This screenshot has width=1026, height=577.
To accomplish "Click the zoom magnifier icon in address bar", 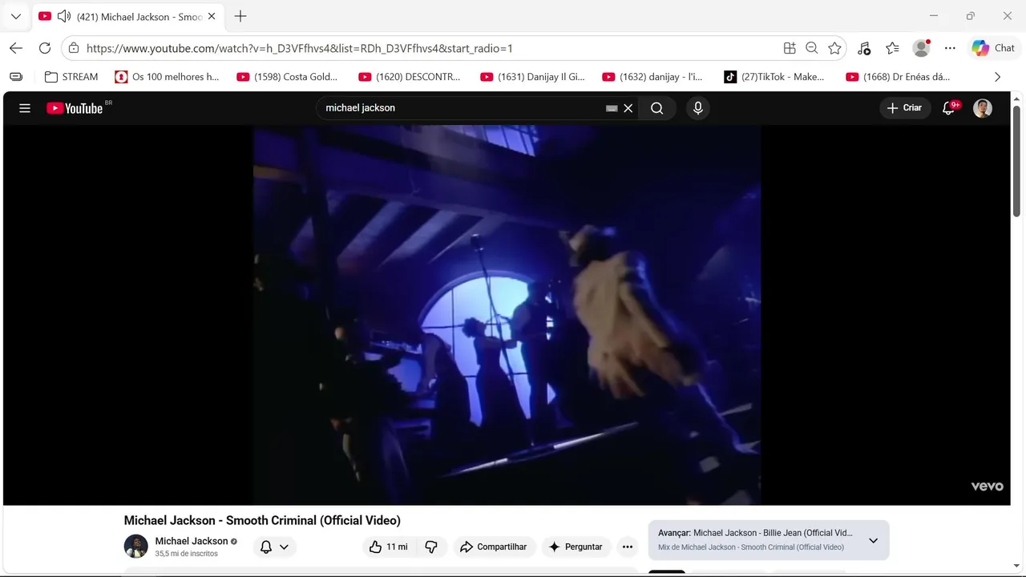I will pyautogui.click(x=812, y=48).
